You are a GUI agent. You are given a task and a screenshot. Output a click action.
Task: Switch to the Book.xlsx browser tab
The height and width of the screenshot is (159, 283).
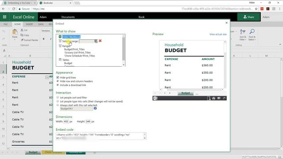[x=55, y=3]
